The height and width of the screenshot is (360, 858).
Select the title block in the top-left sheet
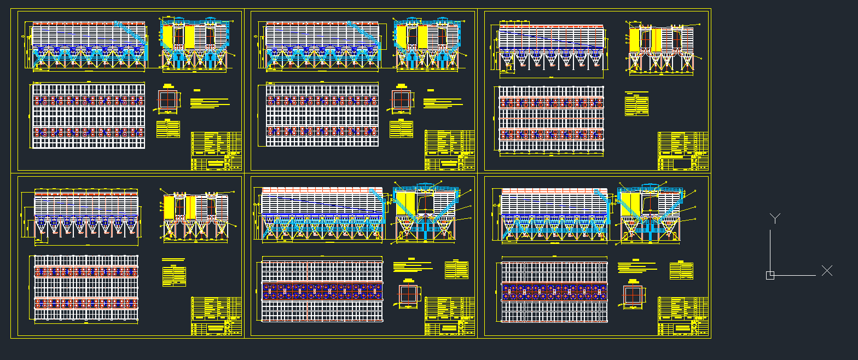point(216,151)
